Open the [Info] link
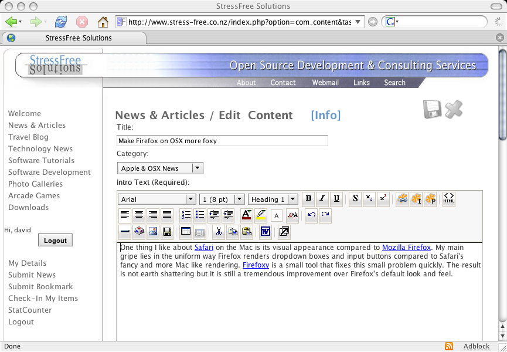Image resolution: width=507 pixels, height=352 pixels. [x=326, y=115]
